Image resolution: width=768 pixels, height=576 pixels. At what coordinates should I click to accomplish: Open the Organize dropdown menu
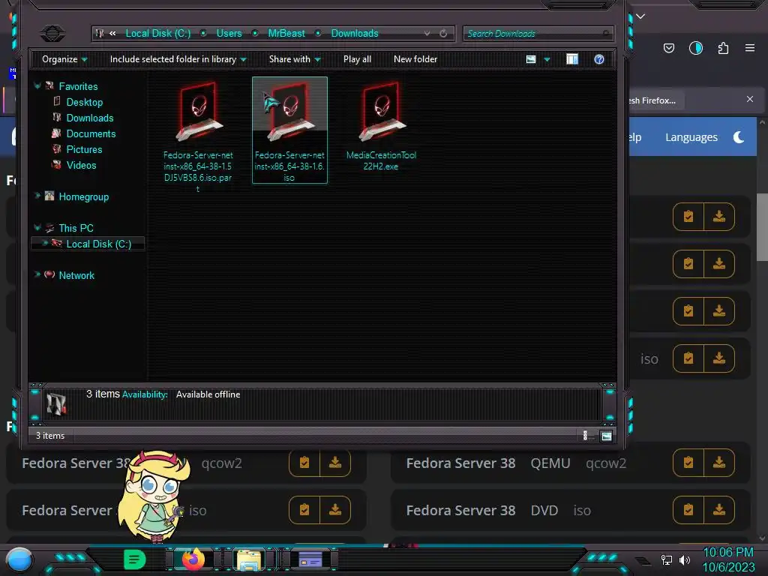click(x=64, y=59)
